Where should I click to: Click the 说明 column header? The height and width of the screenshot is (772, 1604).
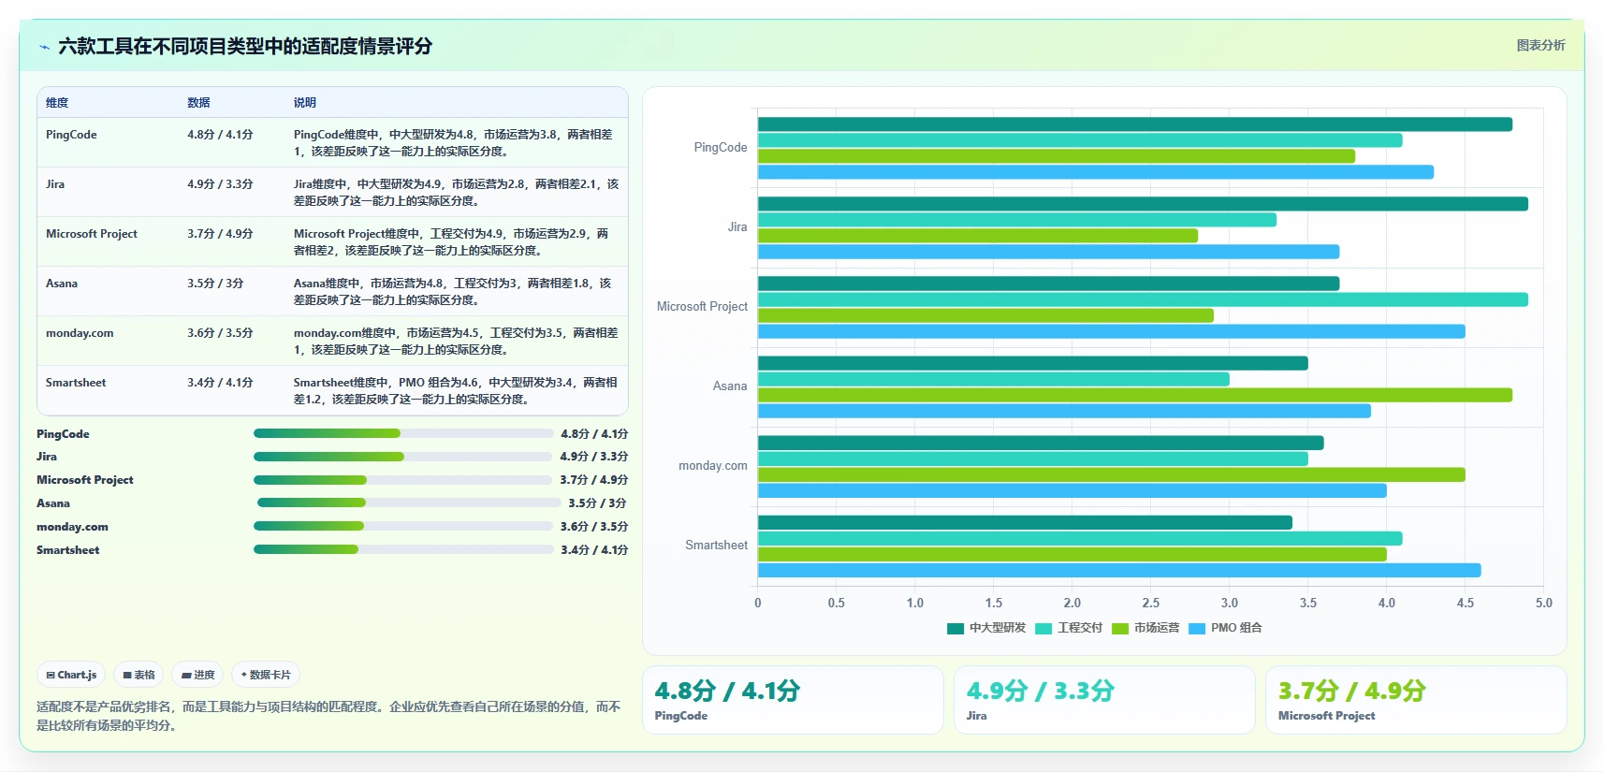305,103
